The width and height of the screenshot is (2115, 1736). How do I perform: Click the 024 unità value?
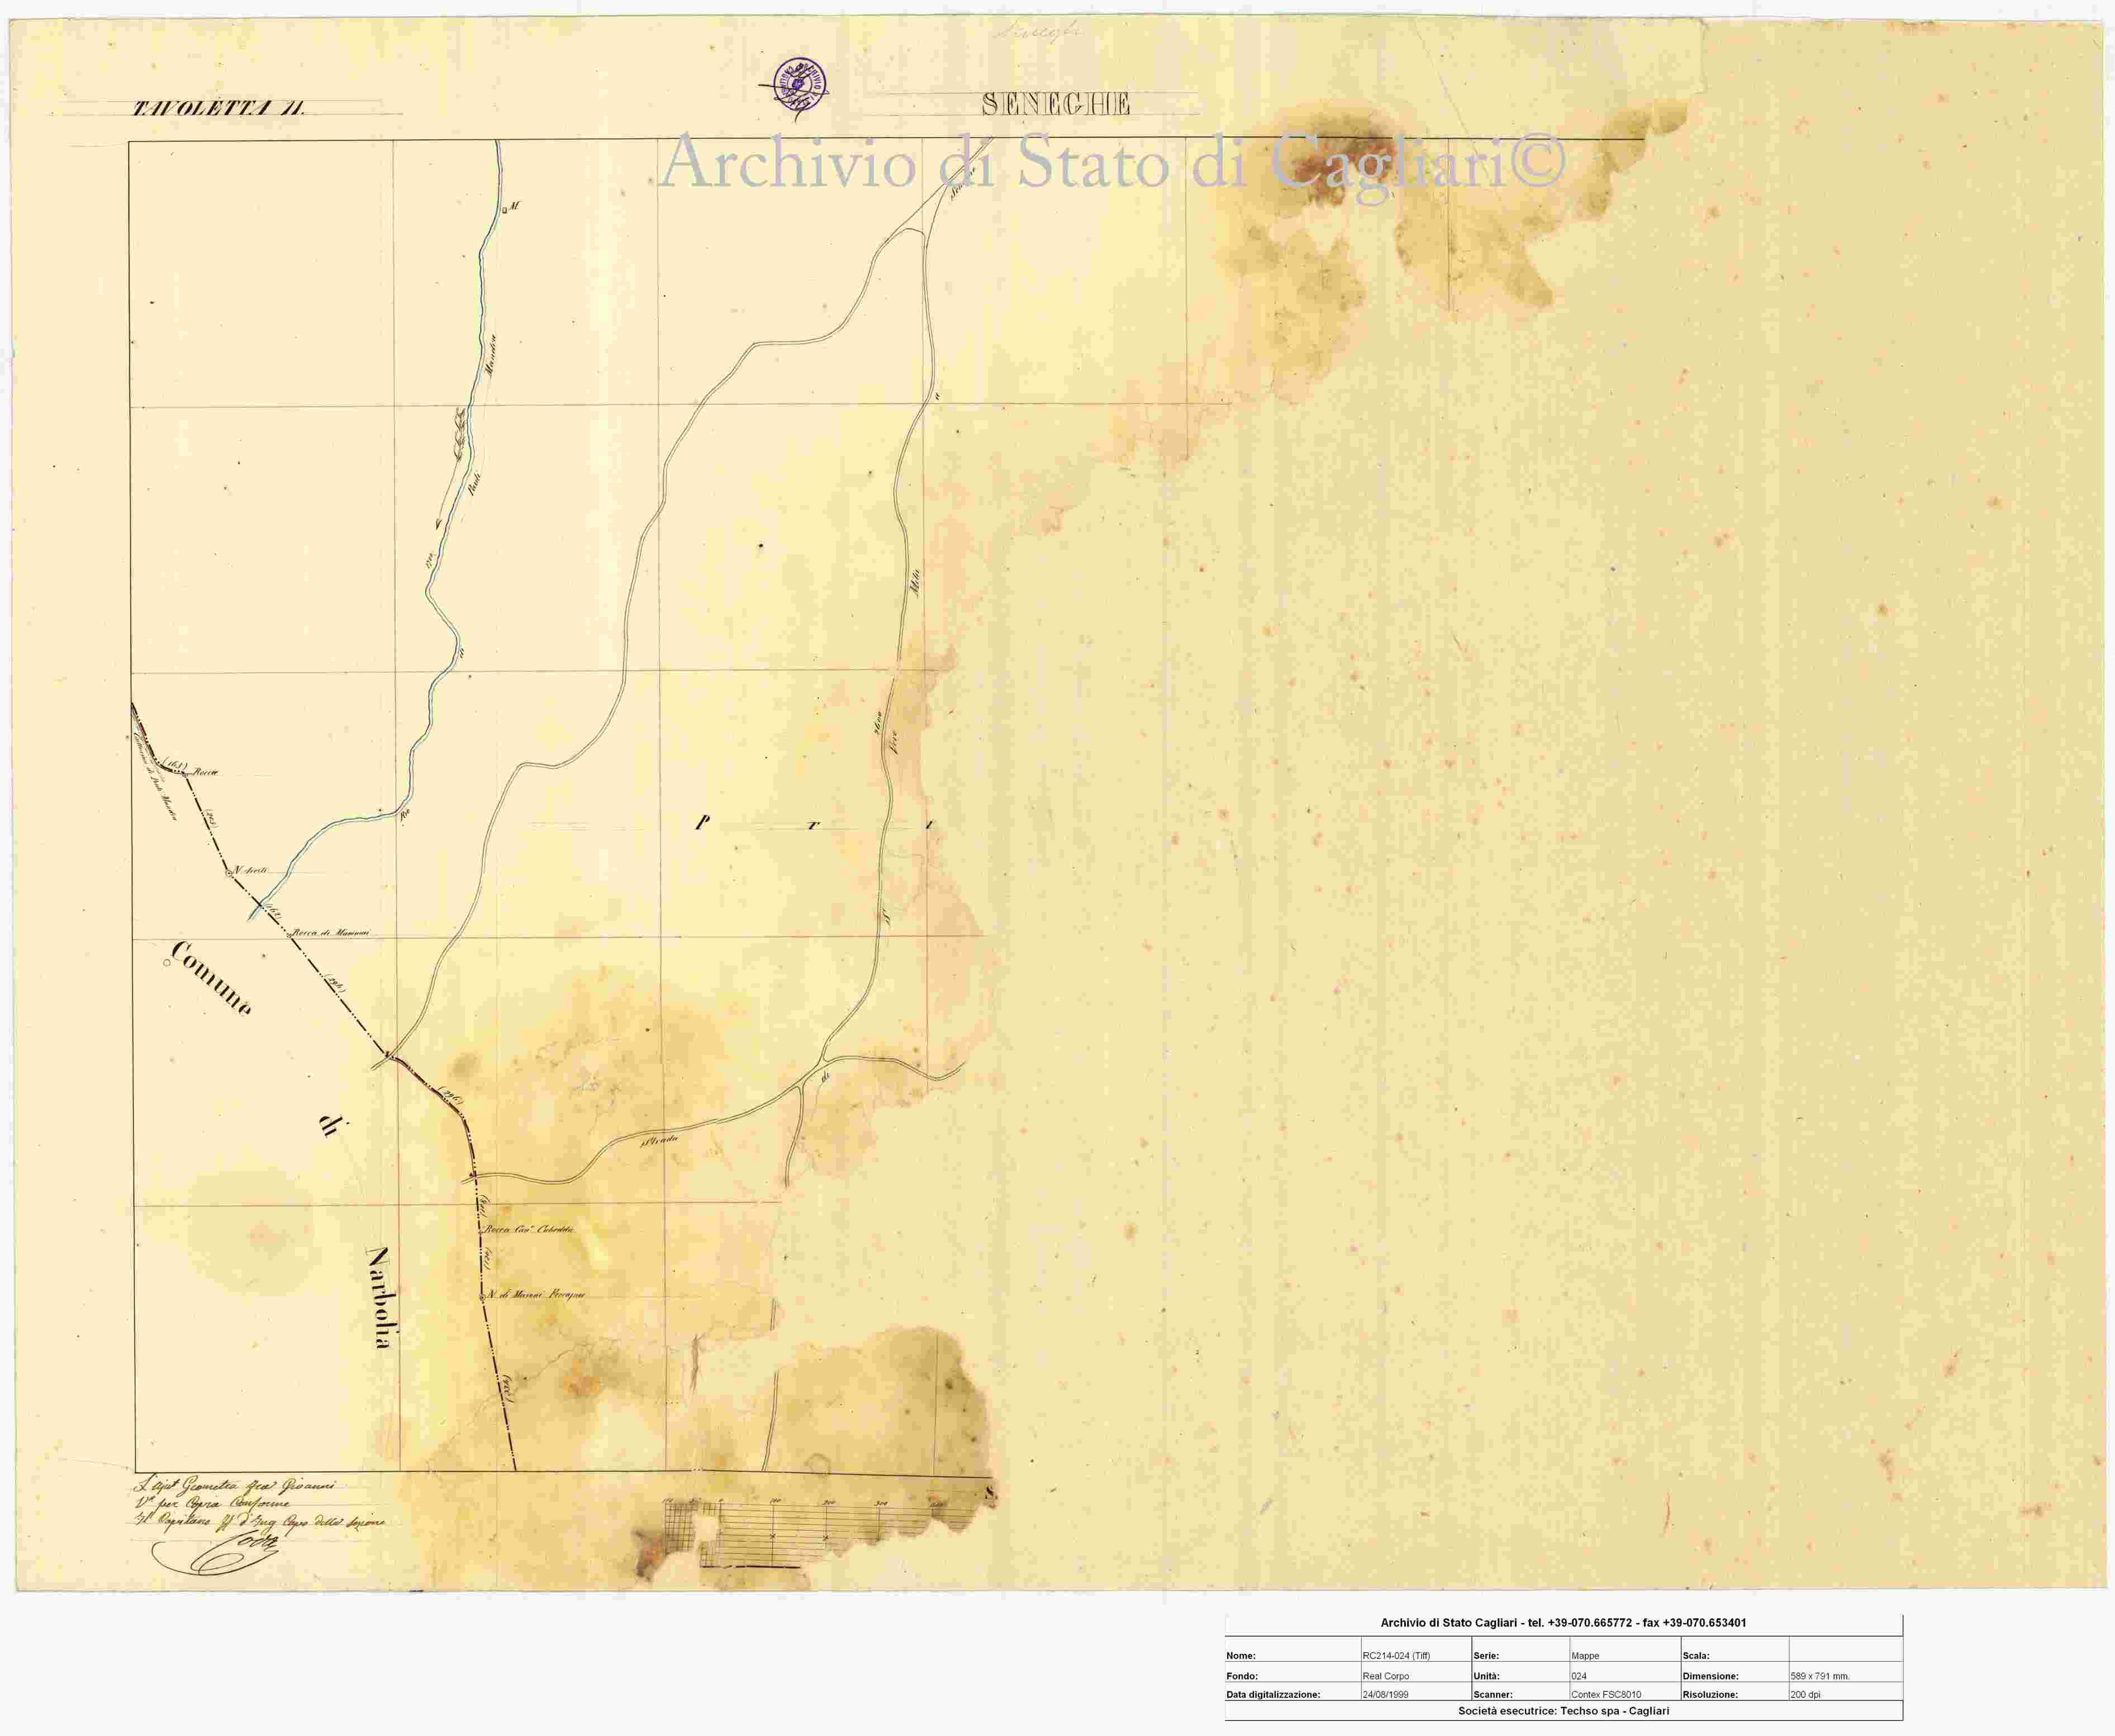click(1578, 1676)
